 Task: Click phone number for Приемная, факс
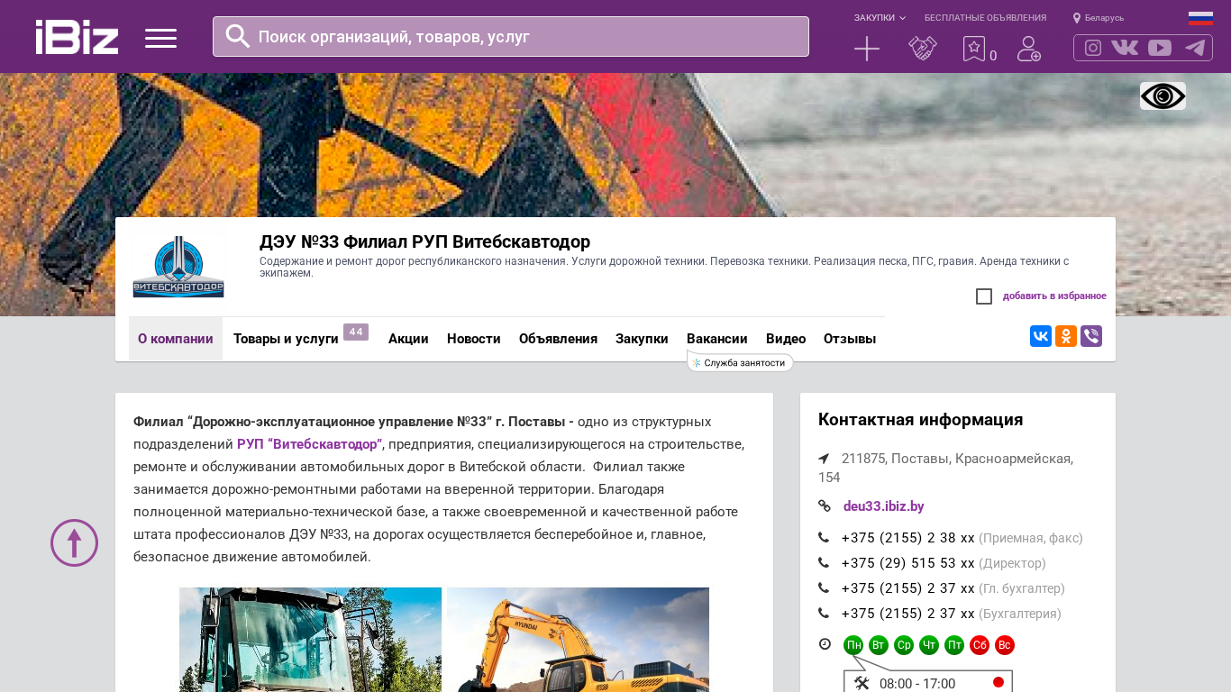click(x=908, y=538)
